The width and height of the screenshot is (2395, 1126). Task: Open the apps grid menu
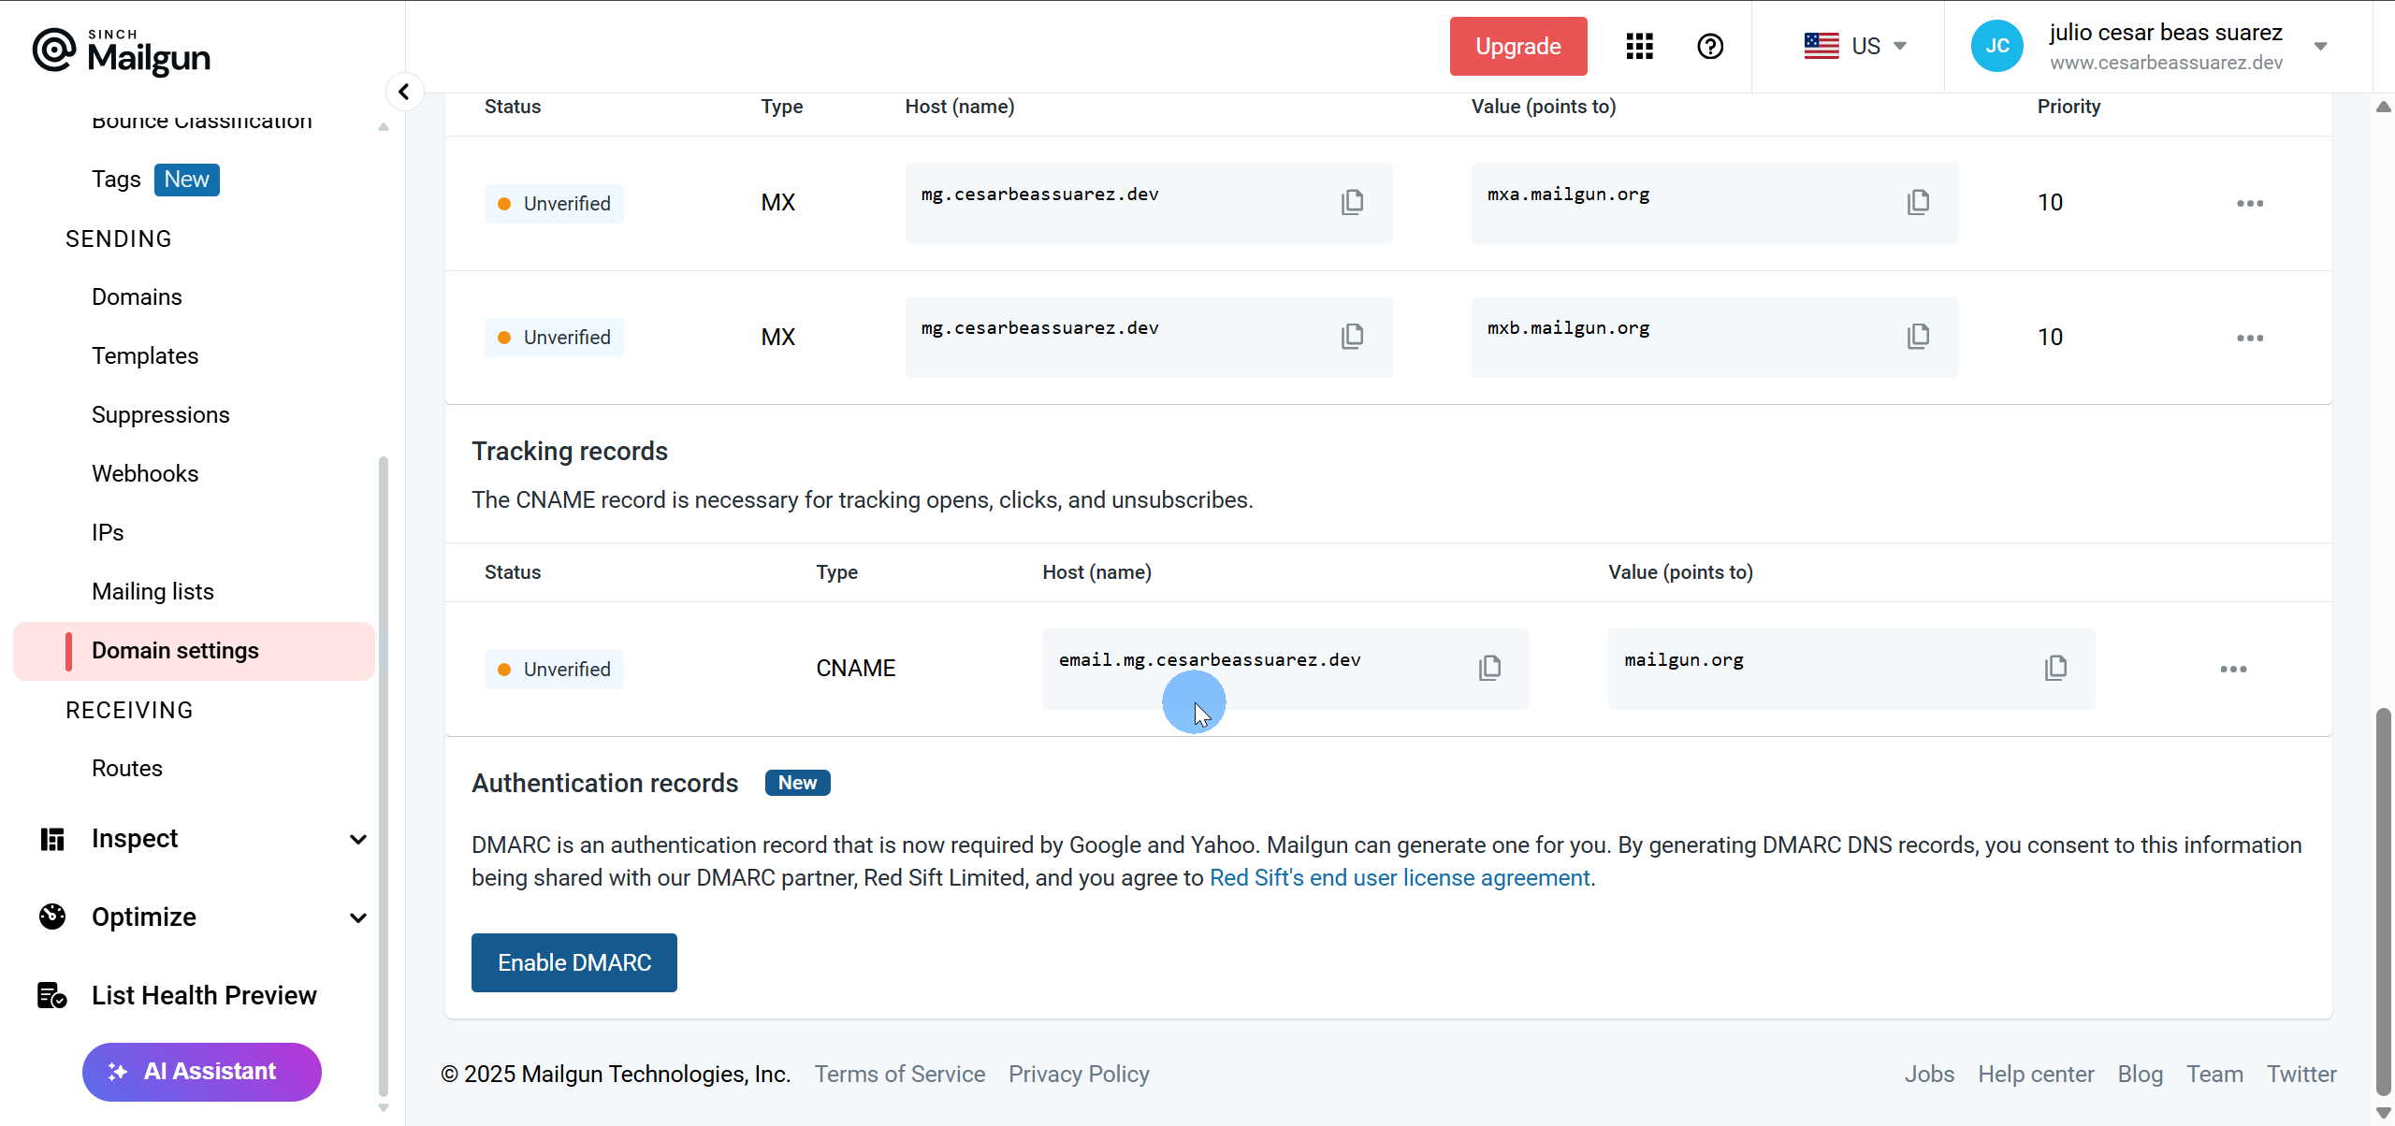(1639, 46)
